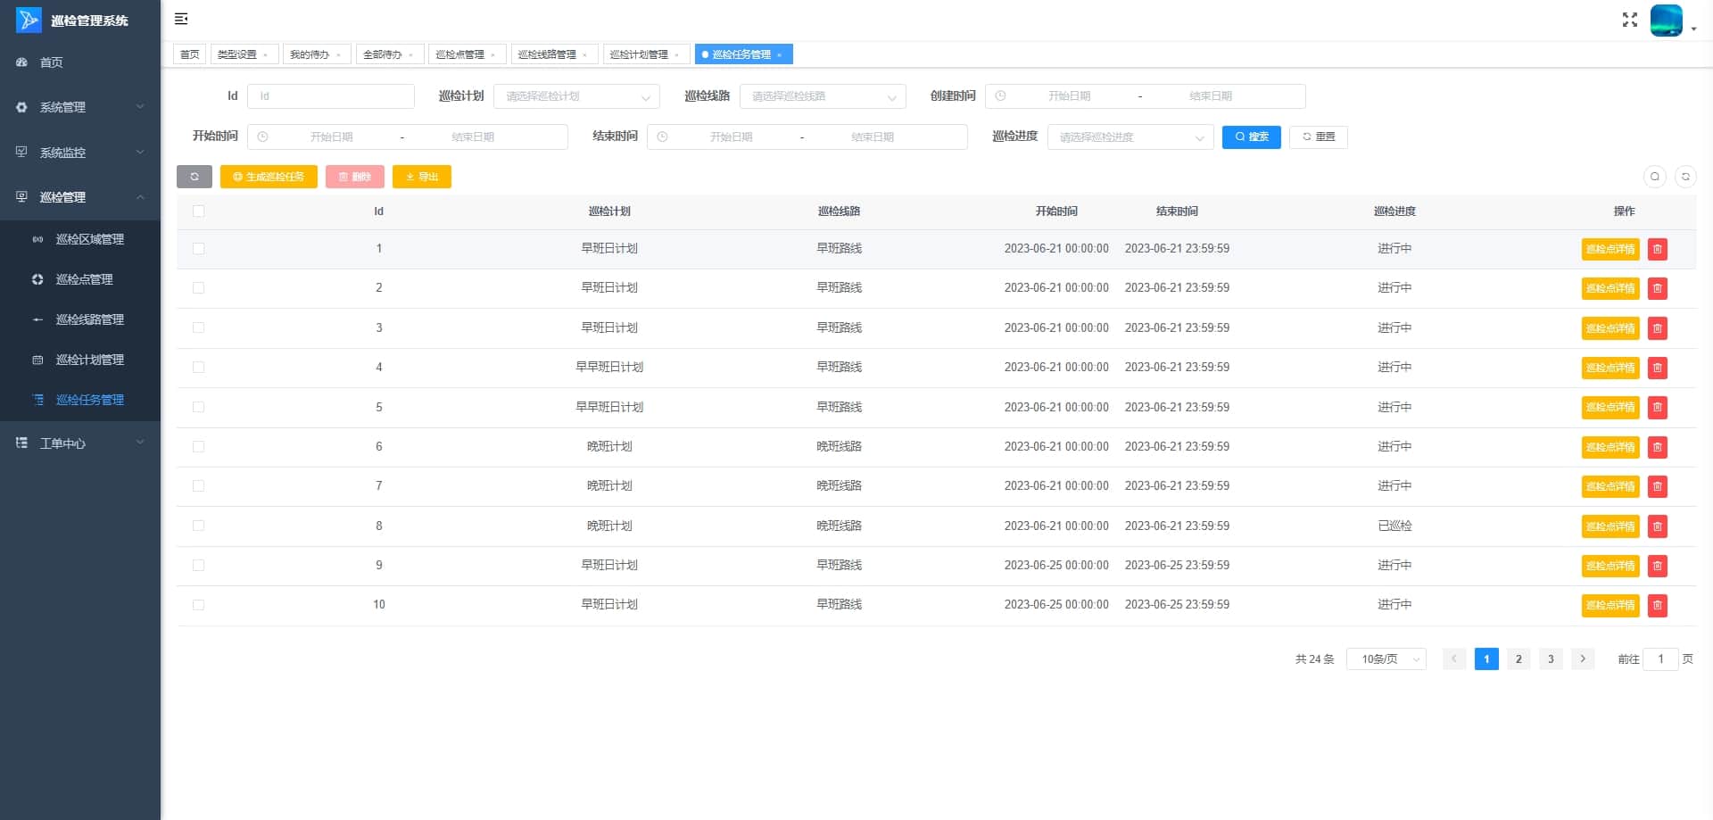Select checkbox of row Id 9
This screenshot has height=820, width=1713.
198,566
